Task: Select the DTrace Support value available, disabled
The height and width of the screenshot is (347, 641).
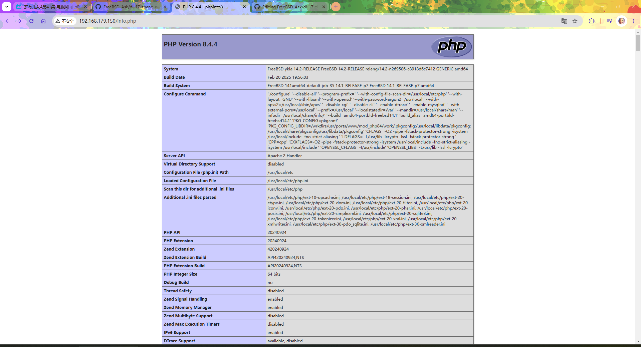Action: pos(285,341)
